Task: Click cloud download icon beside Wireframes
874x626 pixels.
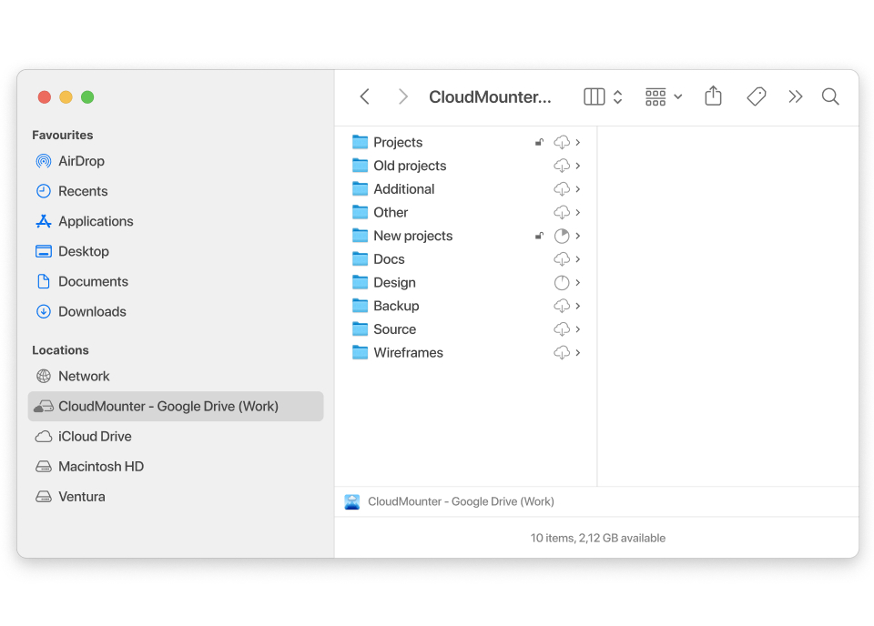Action: (562, 353)
